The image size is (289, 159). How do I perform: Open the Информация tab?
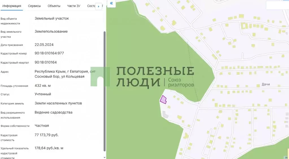[x=12, y=6]
